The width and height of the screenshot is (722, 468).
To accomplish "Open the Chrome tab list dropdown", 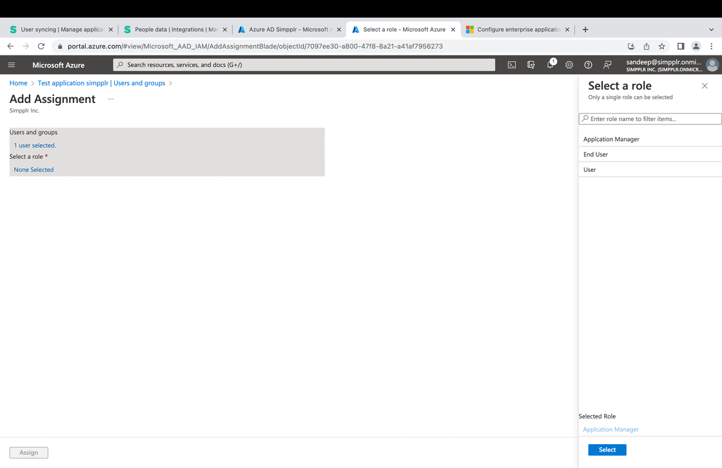I will [x=711, y=29].
